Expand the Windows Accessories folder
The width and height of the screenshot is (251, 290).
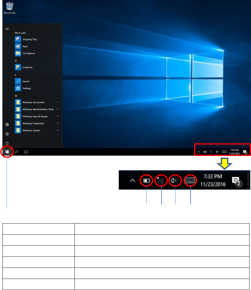pyautogui.click(x=36, y=102)
